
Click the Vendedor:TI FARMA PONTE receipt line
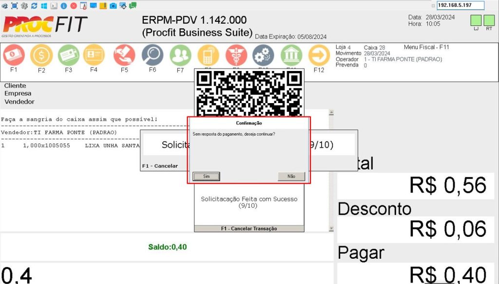click(x=59, y=132)
